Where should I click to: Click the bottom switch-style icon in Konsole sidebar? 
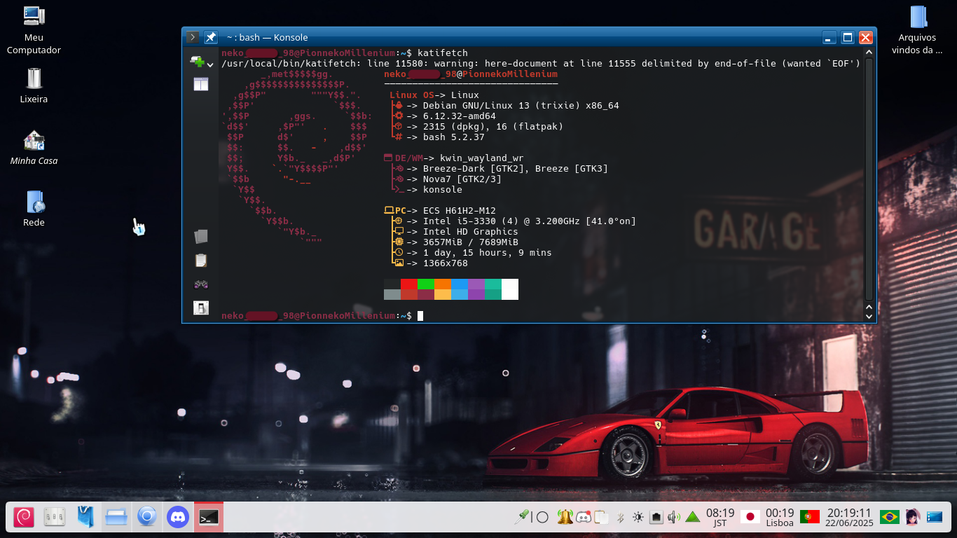tap(201, 308)
